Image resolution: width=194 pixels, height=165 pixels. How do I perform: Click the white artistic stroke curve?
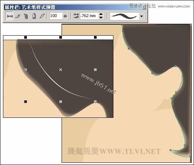(53, 81)
